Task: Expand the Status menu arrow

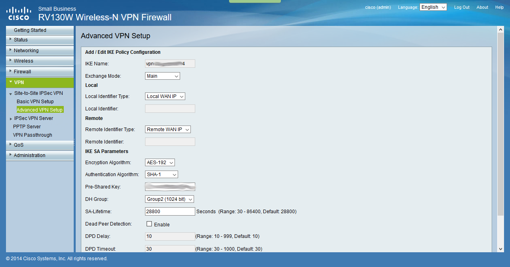Action: pyautogui.click(x=10, y=39)
